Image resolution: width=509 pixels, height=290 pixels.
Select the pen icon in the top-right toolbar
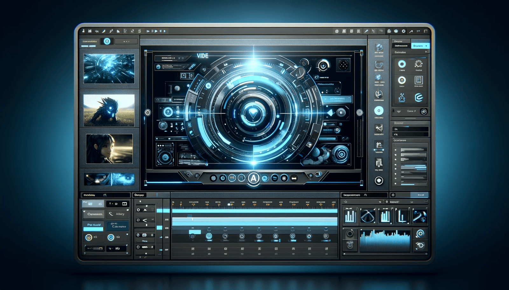coord(366,31)
